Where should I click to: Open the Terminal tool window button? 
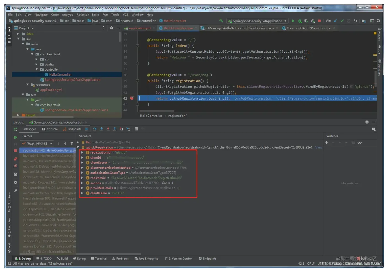point(99,259)
